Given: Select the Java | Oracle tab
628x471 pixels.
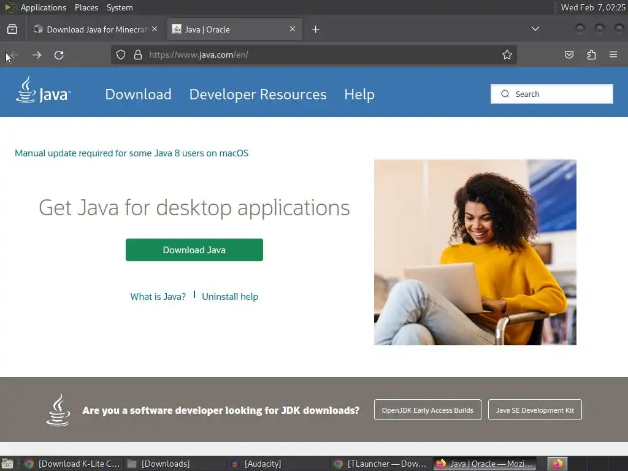Looking at the screenshot, I should (234, 29).
